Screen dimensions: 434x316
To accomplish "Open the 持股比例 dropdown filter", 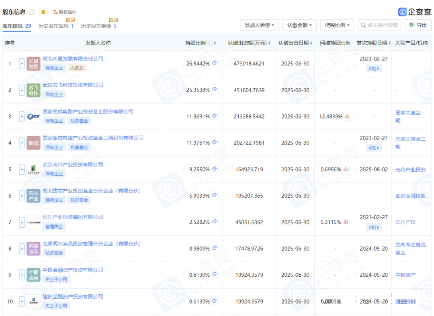I will click(x=337, y=25).
